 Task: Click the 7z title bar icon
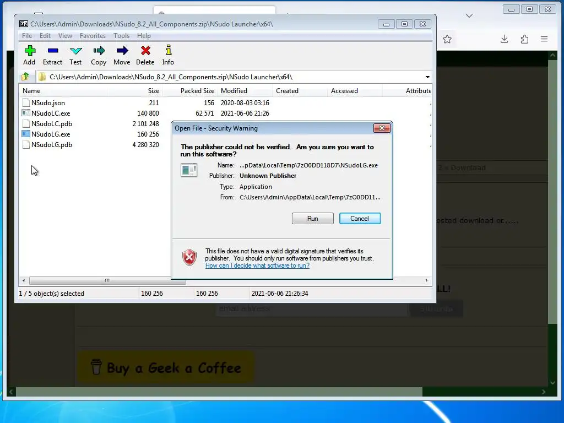click(24, 24)
